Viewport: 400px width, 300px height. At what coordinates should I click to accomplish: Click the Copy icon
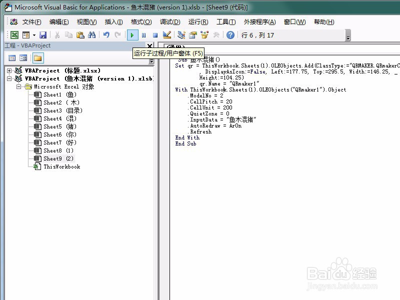(x=68, y=35)
